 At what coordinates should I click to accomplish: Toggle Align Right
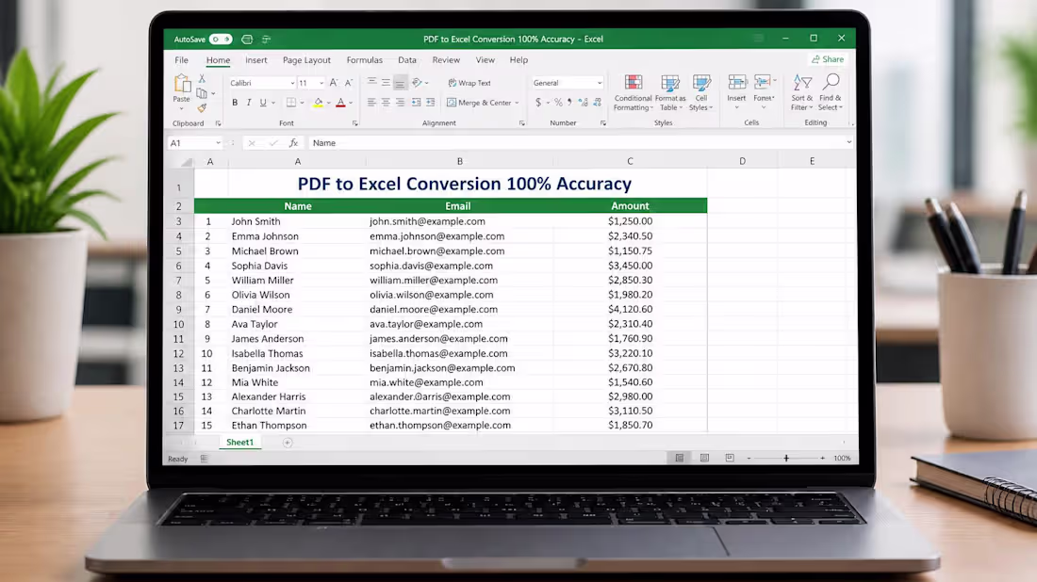pyautogui.click(x=400, y=103)
